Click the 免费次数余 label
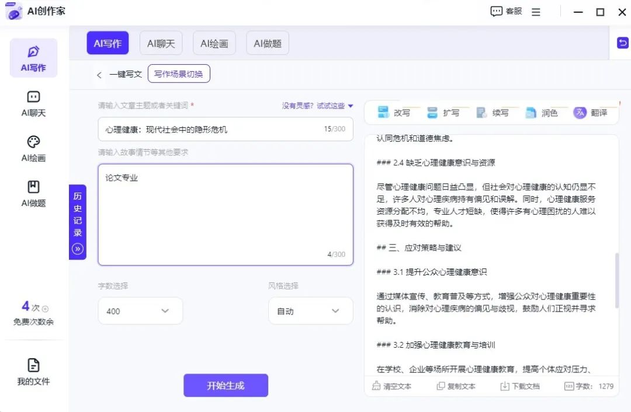Viewport: 631px width, 412px height. [33, 322]
